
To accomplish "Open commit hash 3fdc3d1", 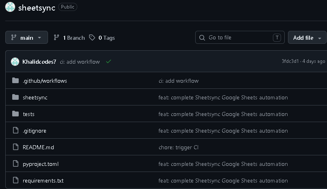I will [290, 61].
